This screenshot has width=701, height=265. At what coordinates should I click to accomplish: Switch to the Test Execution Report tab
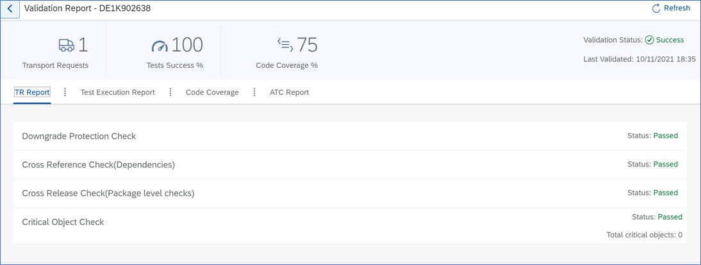(117, 92)
